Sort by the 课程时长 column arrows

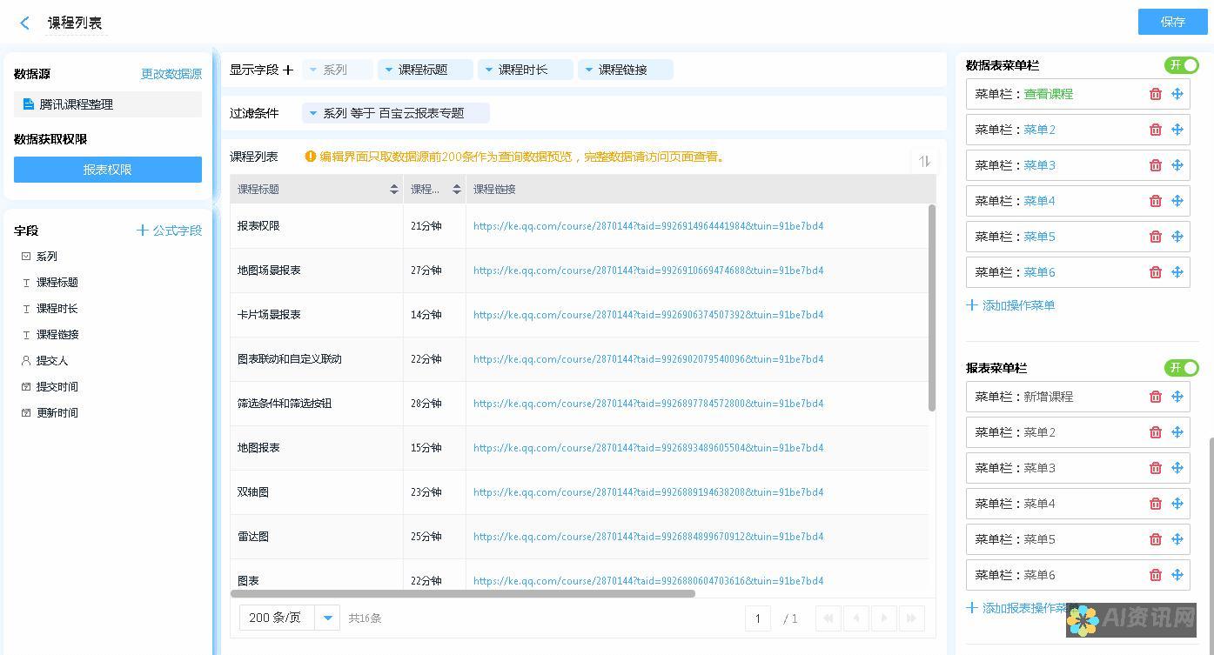pos(457,190)
